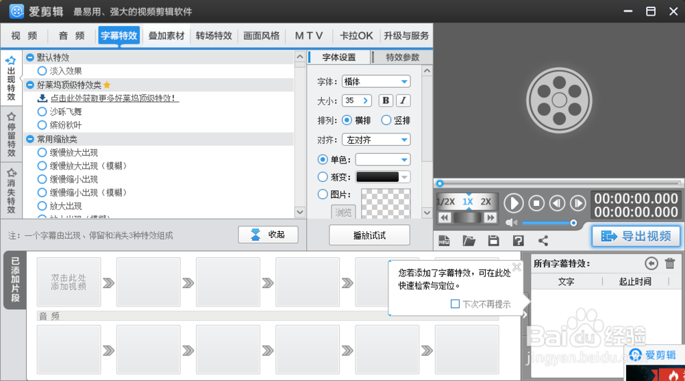Open the 卡拉OK tab

click(x=356, y=36)
